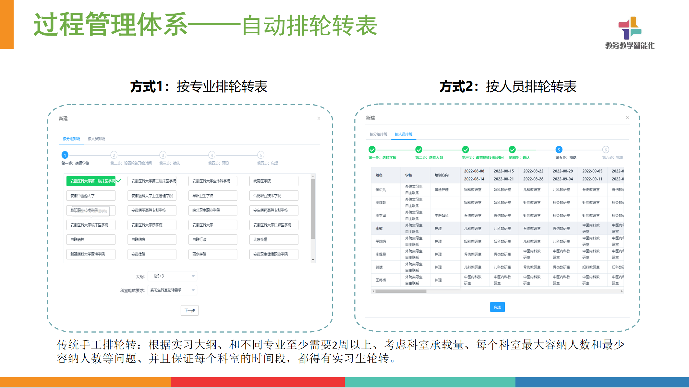The width and height of the screenshot is (689, 388).
Task: Open the 科室轮转要求 dropdown
Action: (x=172, y=290)
